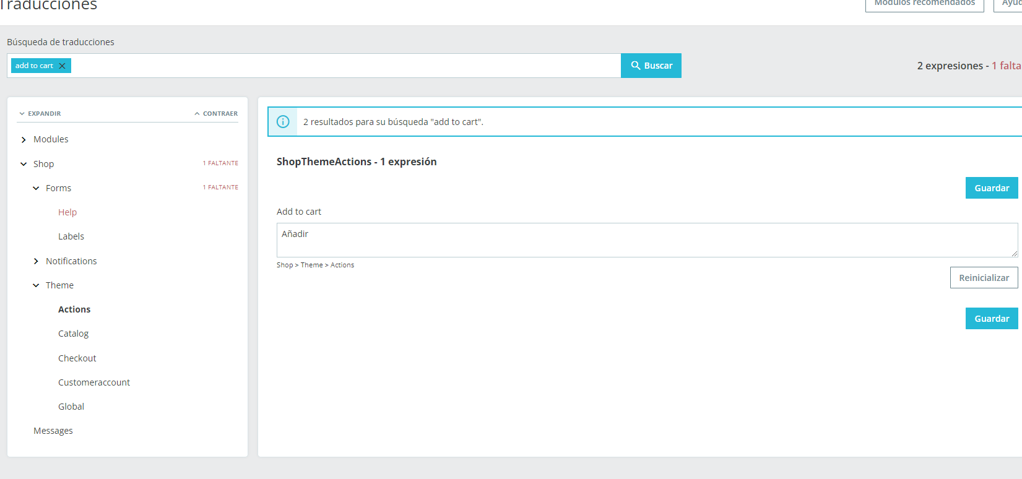This screenshot has width=1022, height=479.
Task: Open the Help translations item
Action: 67,212
